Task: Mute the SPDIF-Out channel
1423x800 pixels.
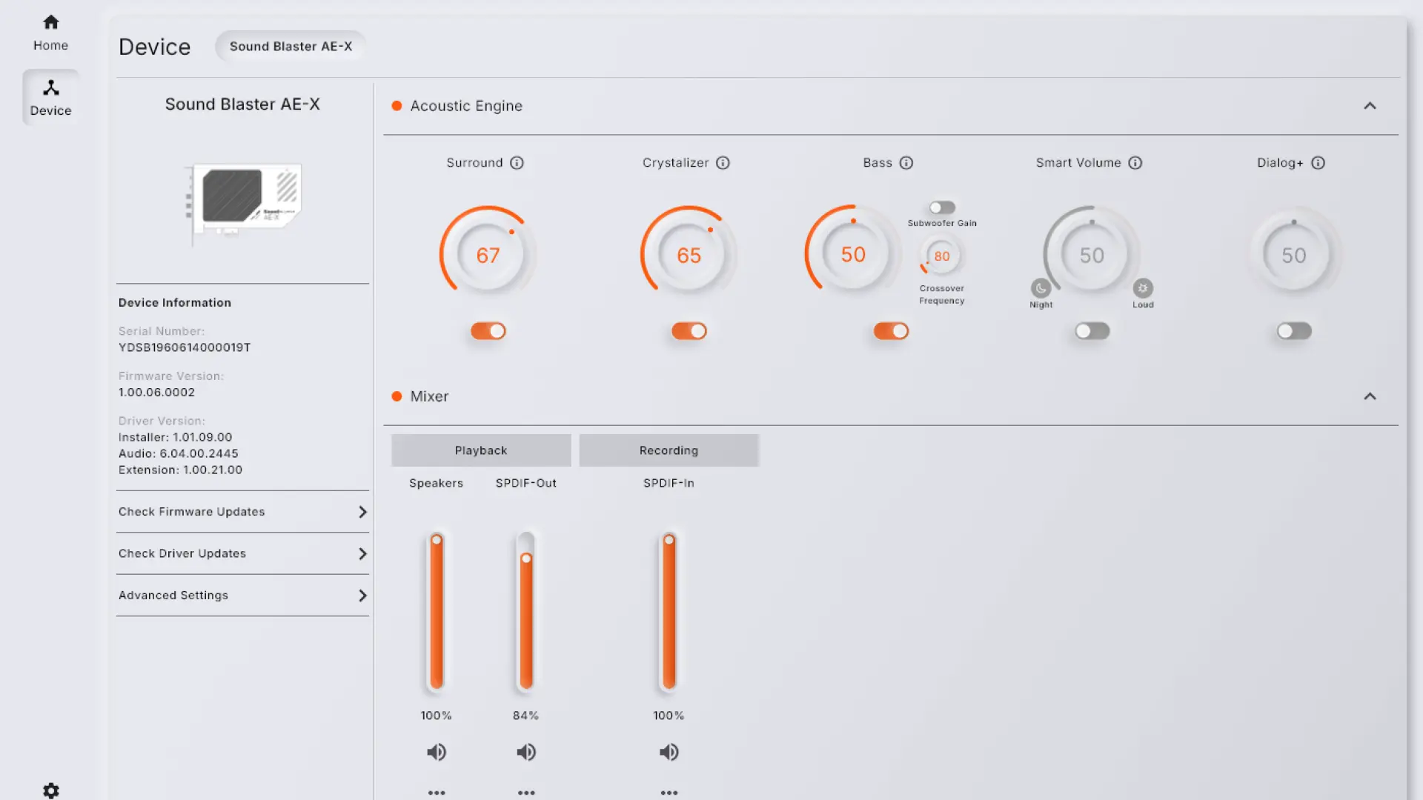Action: tap(526, 753)
